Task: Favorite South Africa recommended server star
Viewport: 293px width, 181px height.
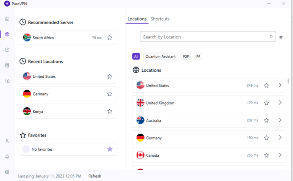Action: (109, 38)
